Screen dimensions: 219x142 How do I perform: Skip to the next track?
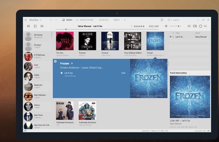tap(42, 26)
